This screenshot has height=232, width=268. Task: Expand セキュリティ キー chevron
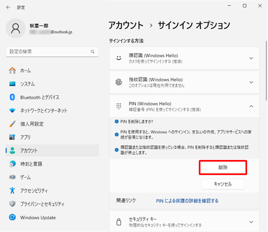pos(251,222)
